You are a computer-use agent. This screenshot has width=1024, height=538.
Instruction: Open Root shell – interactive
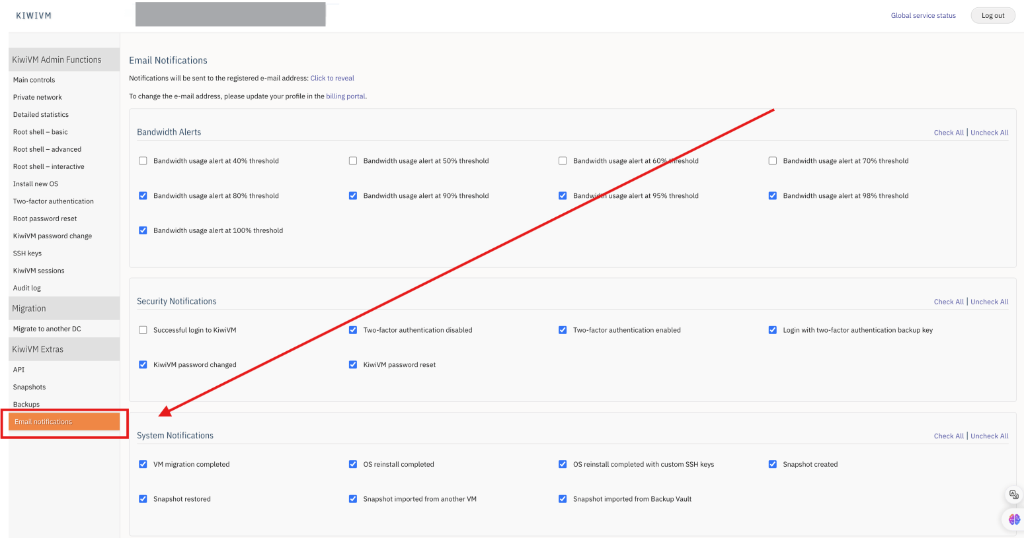[49, 166]
